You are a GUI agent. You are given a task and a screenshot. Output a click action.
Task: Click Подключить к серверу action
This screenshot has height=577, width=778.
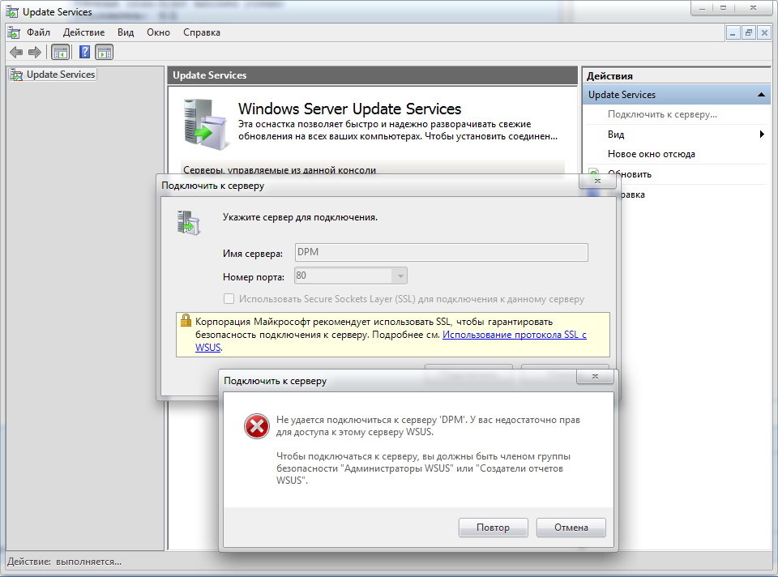(x=662, y=114)
